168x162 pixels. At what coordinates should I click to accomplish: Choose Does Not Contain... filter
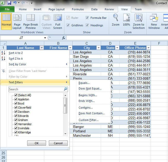pos(91,113)
